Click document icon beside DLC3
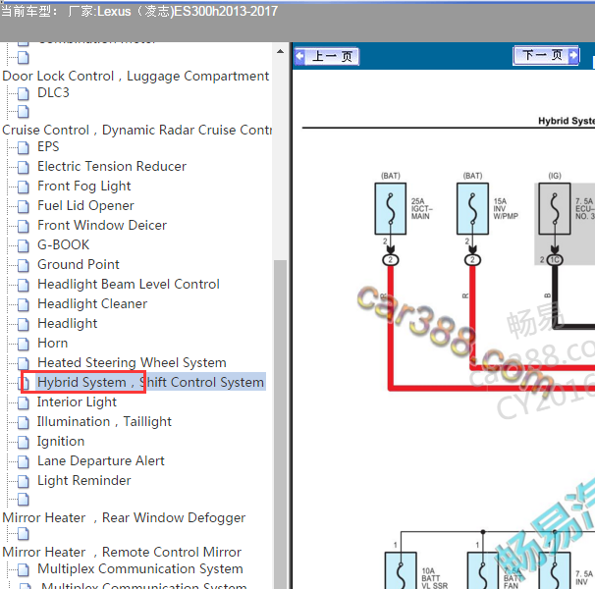This screenshot has height=589, width=595. (24, 93)
